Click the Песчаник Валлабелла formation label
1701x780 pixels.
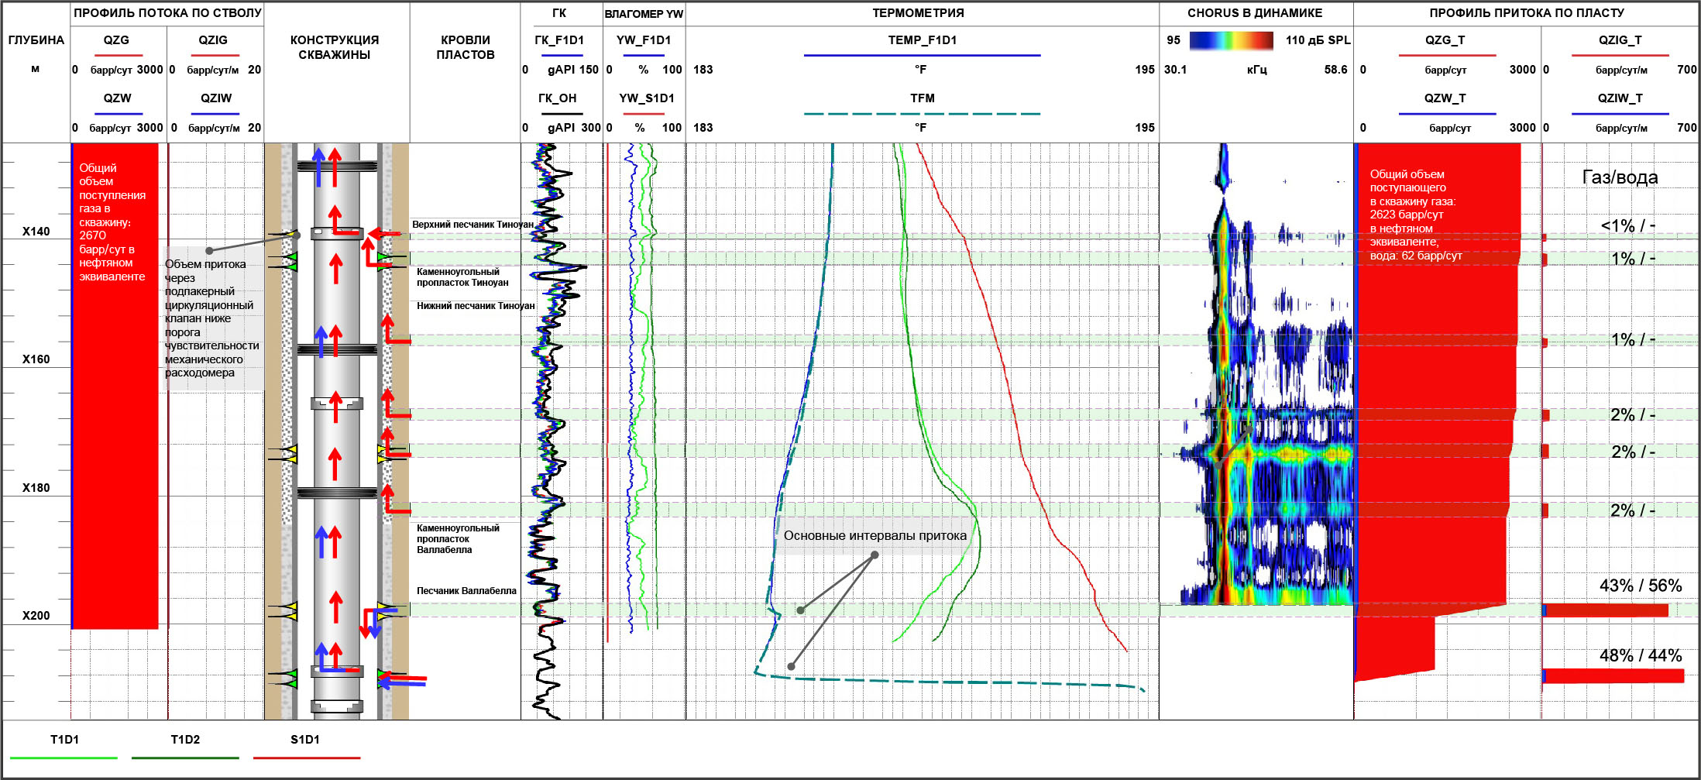[x=466, y=591]
